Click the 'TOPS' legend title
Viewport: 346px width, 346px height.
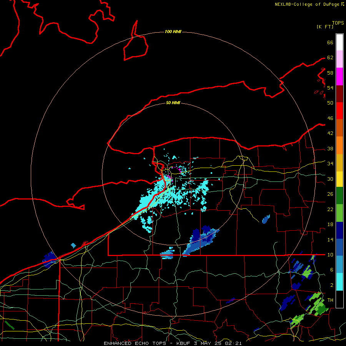(338, 23)
